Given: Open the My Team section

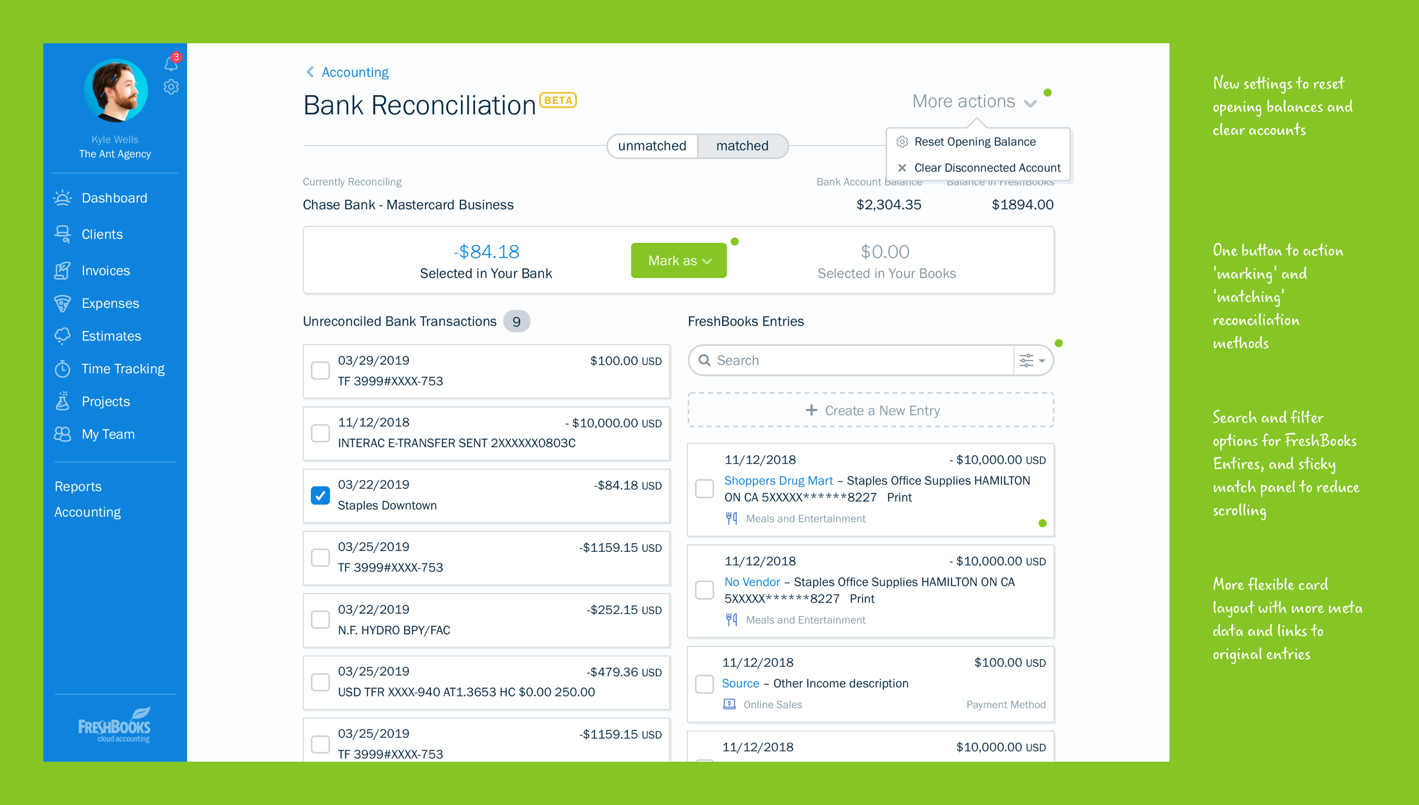Looking at the screenshot, I should coord(108,434).
